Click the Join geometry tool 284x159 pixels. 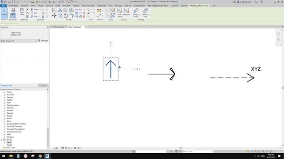tap(34, 16)
